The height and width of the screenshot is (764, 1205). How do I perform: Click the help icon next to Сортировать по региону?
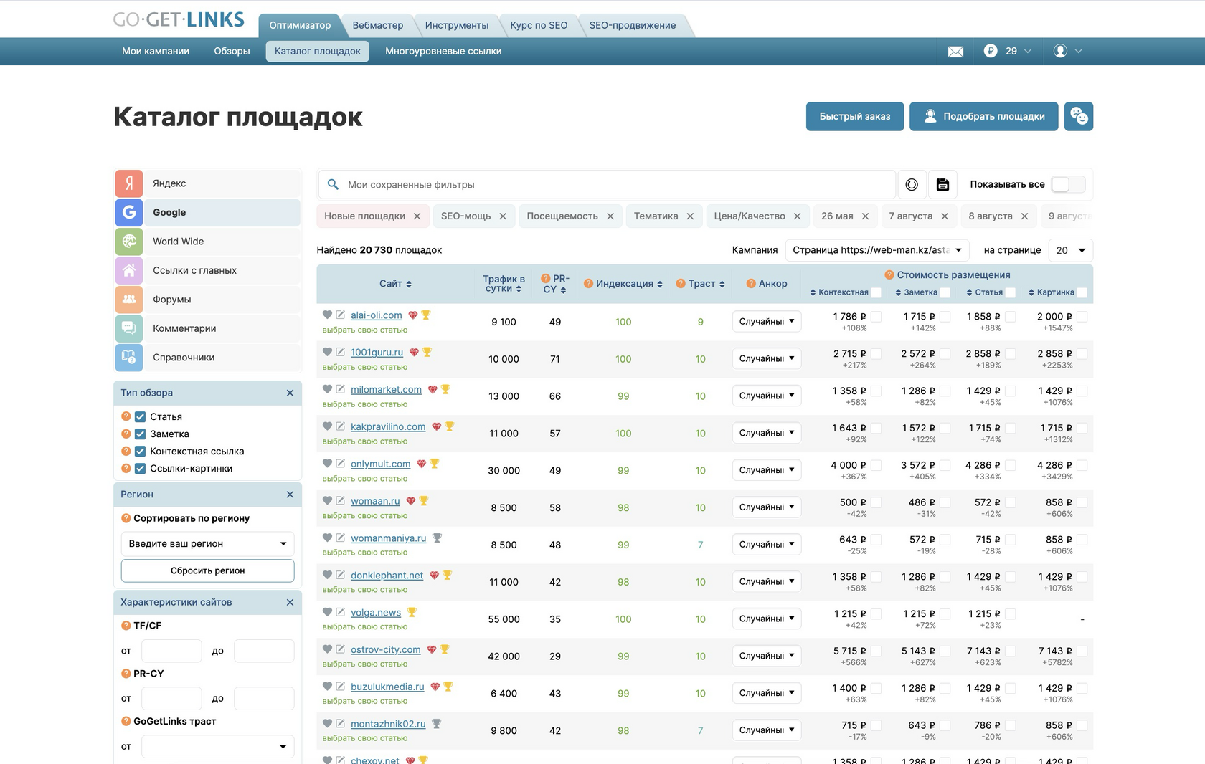[x=126, y=518]
